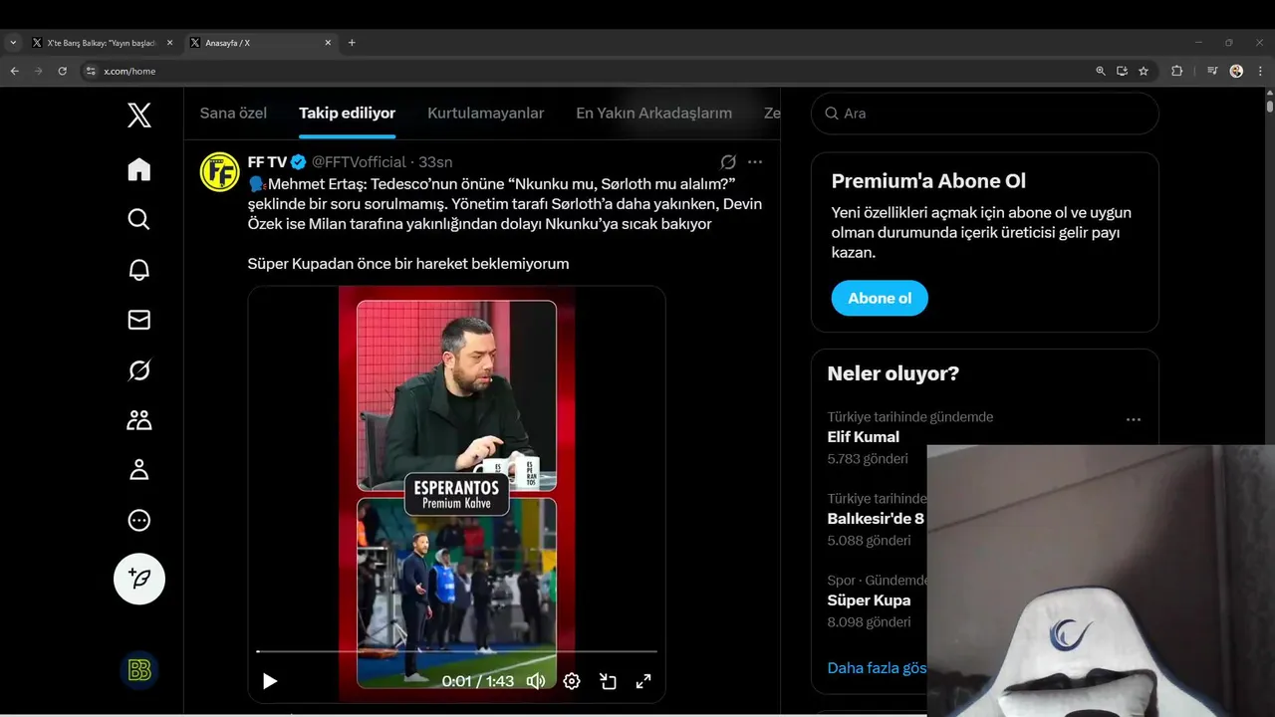Viewport: 1275px width, 717px height.
Task: Go to Home via house icon
Action: 139,169
